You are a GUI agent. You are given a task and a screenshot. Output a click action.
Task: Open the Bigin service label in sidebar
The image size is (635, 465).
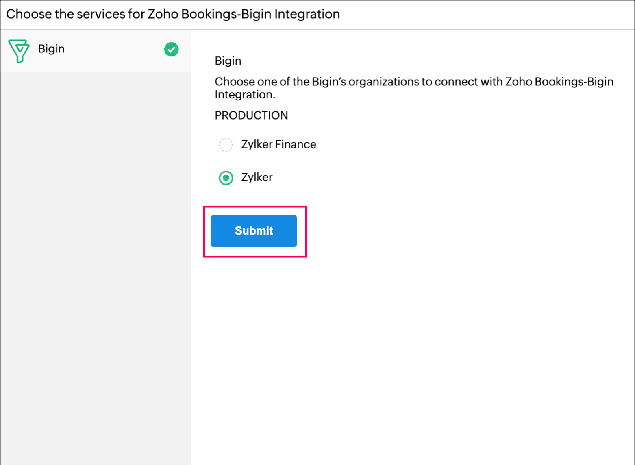51,49
